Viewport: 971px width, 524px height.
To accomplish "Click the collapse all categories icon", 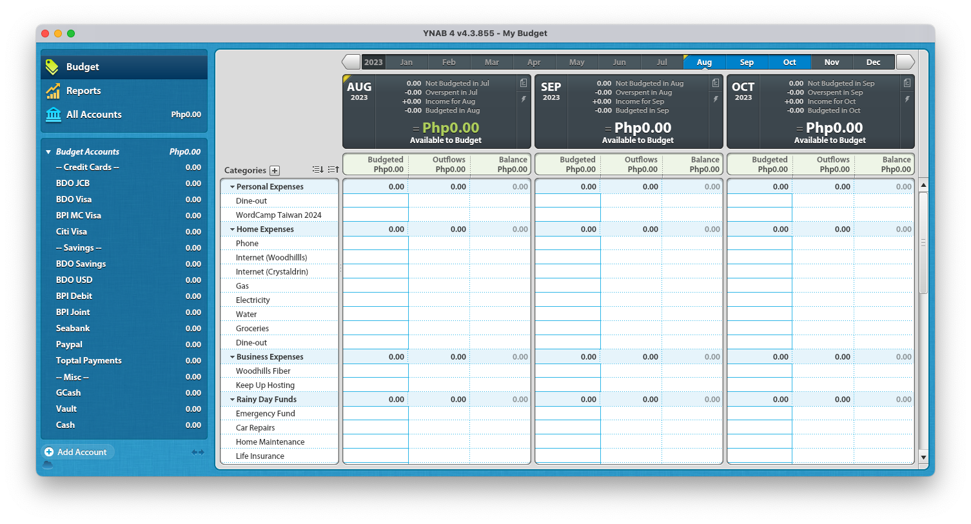I will 318,170.
